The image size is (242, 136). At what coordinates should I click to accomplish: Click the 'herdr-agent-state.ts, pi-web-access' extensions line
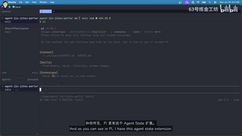(x=69, y=76)
